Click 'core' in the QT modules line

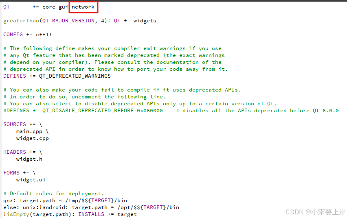tap(49, 7)
